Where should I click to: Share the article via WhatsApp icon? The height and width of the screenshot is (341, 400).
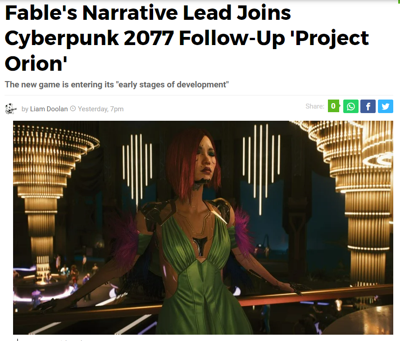pos(351,106)
